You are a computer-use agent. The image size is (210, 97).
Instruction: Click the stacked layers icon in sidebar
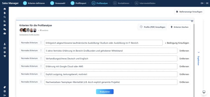click(5, 87)
